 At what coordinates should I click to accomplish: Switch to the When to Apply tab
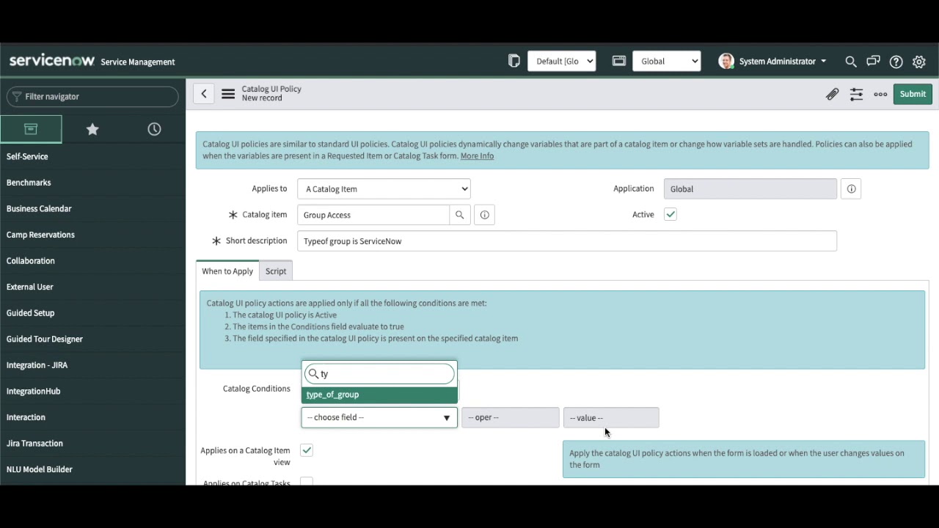coord(227,271)
